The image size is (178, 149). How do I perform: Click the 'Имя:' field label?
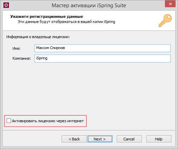click(17, 48)
